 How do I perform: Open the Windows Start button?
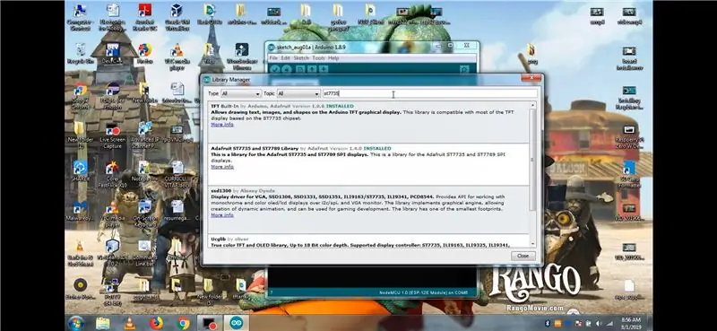point(76,323)
